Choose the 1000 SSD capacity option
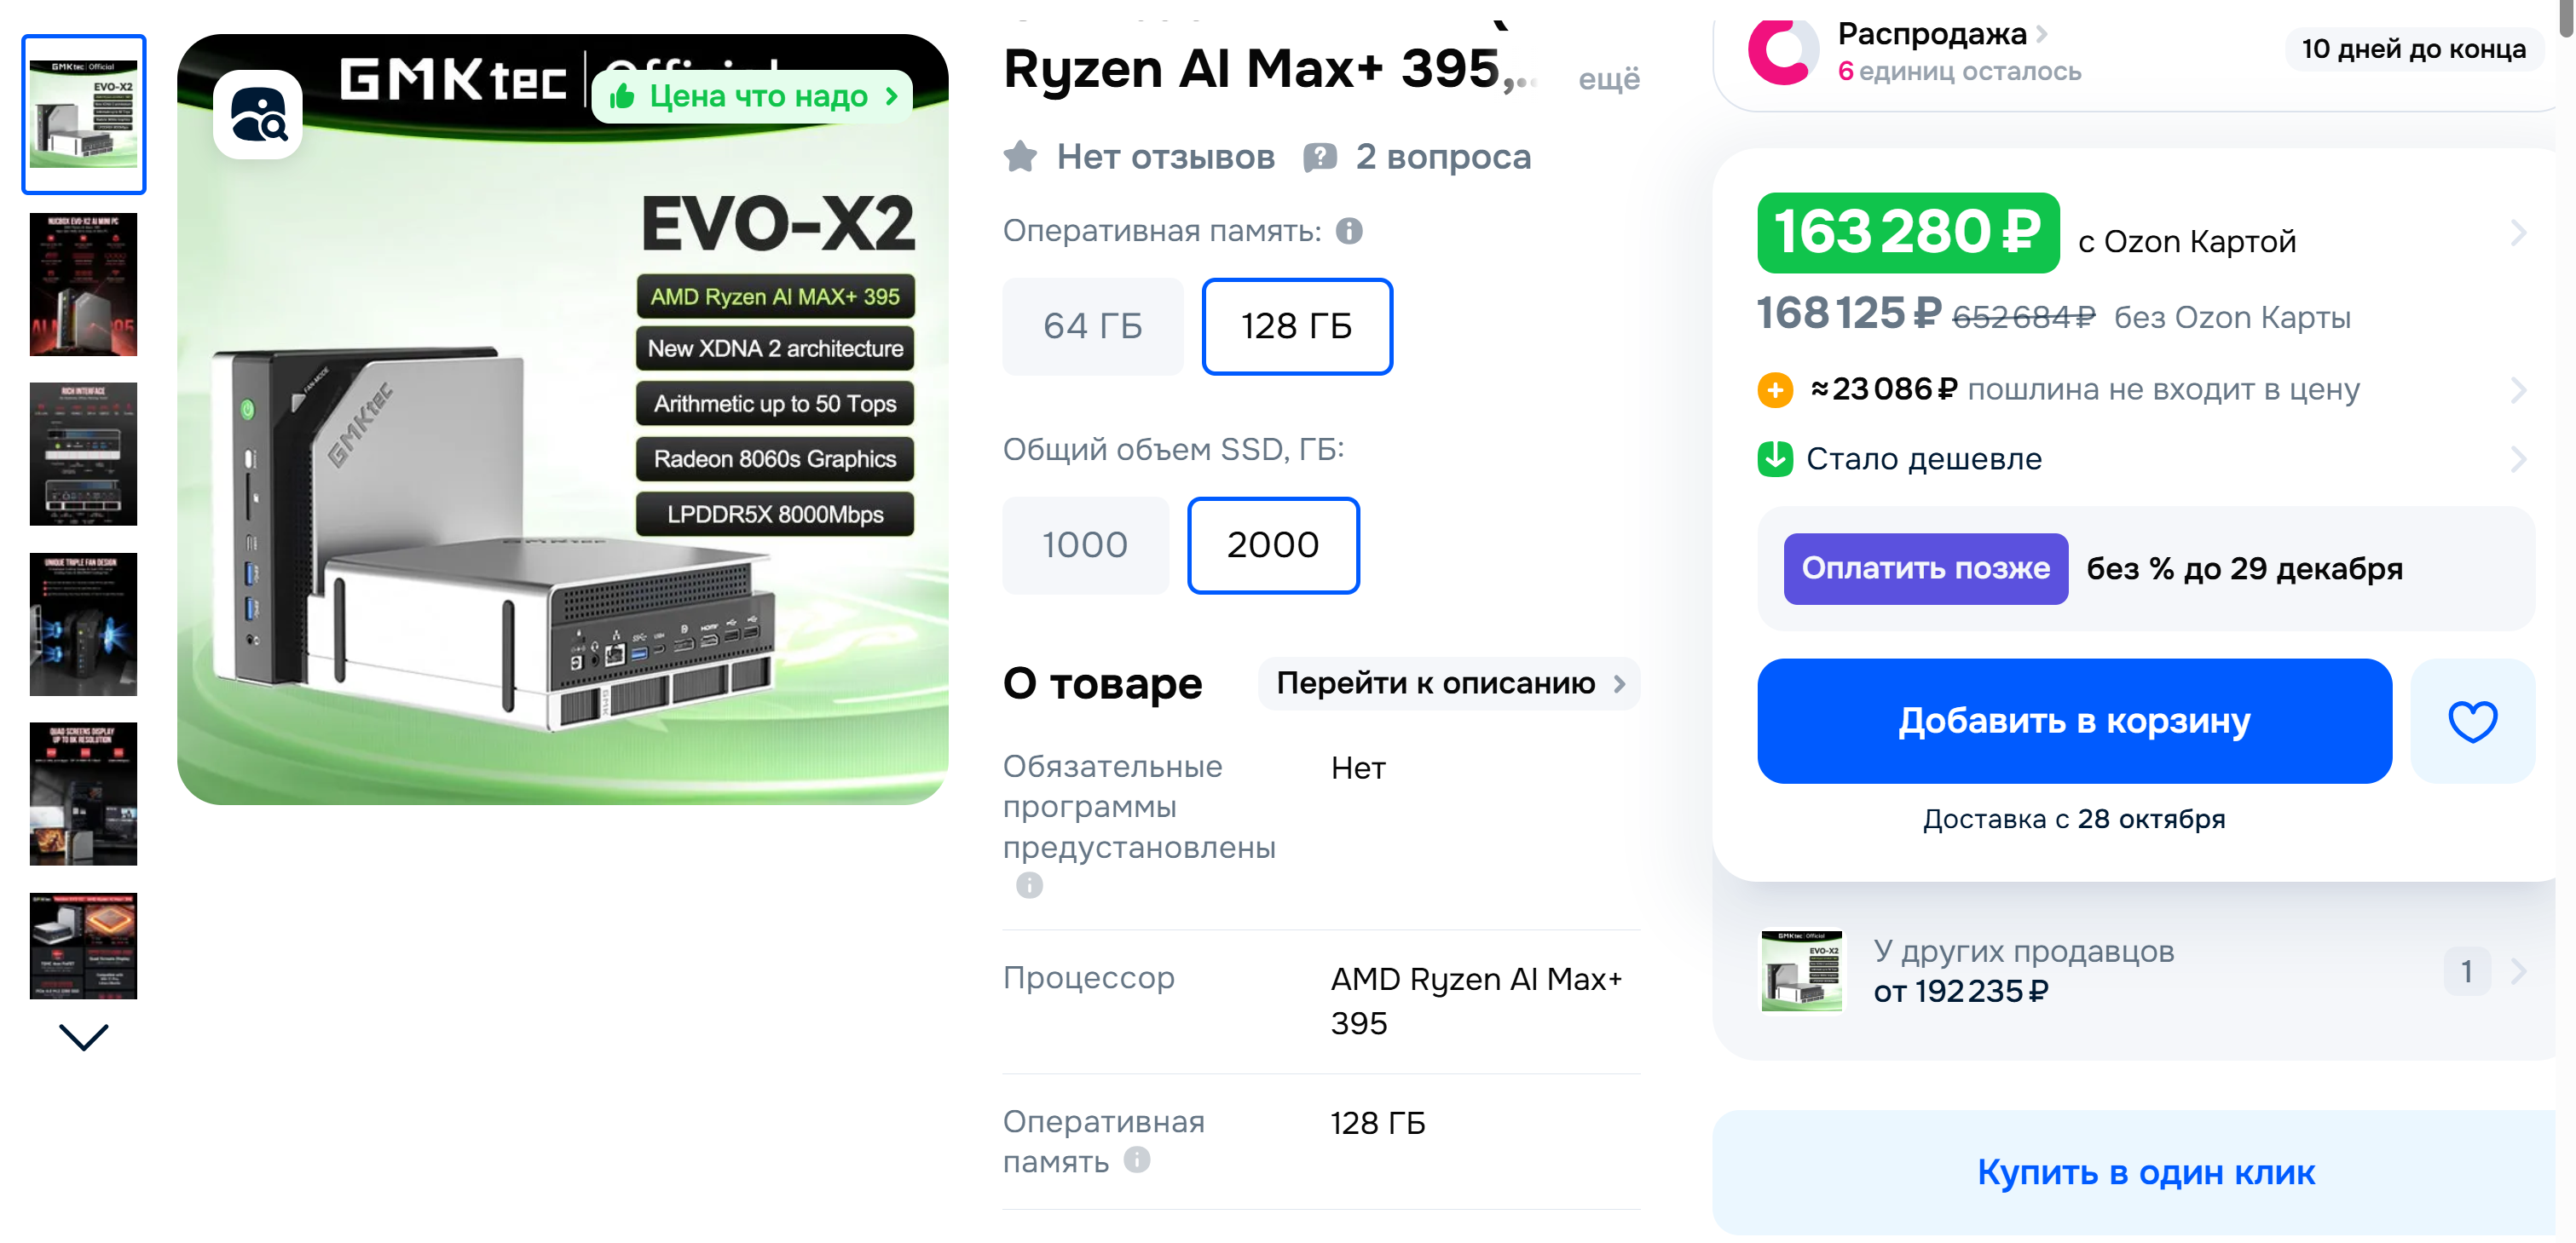 [x=1085, y=544]
